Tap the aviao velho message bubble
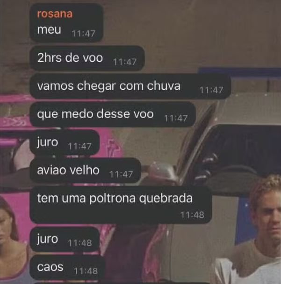 click(85, 170)
